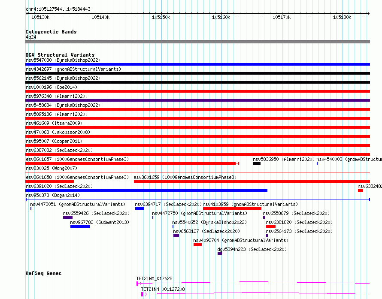
Task: Click the Cytogenetic Bands track title
Action: tap(51, 32)
